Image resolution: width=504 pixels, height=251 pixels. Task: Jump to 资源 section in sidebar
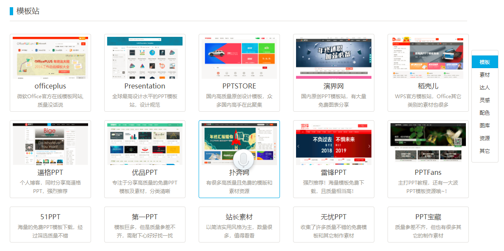(485, 138)
